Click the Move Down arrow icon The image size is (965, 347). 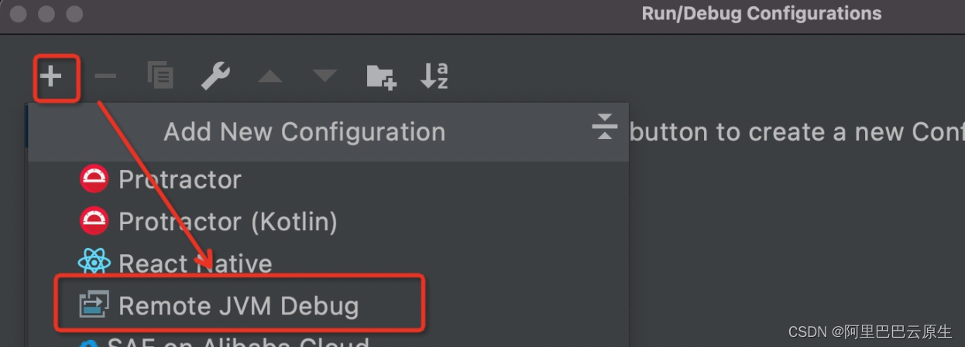tap(325, 76)
